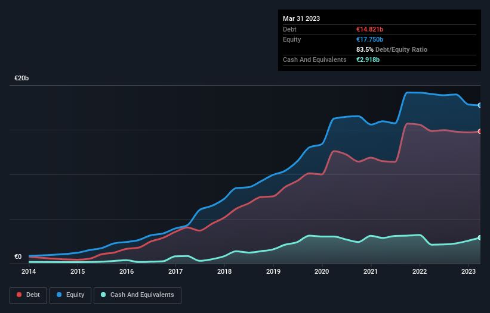Image resolution: width=490 pixels, height=313 pixels.
Task: Click the 2017 x-axis label
Action: click(x=175, y=271)
